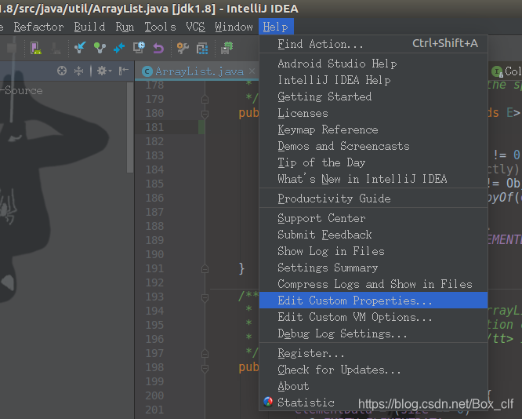
Task: Click the class icon on ArrayList.java tab
Action: (147, 71)
